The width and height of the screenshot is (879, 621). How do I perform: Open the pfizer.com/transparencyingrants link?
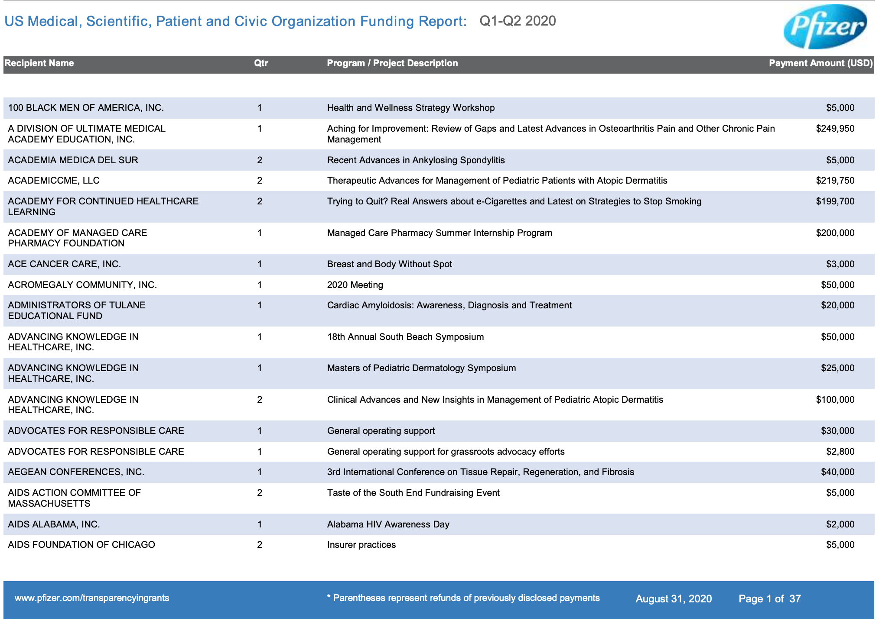point(91,598)
